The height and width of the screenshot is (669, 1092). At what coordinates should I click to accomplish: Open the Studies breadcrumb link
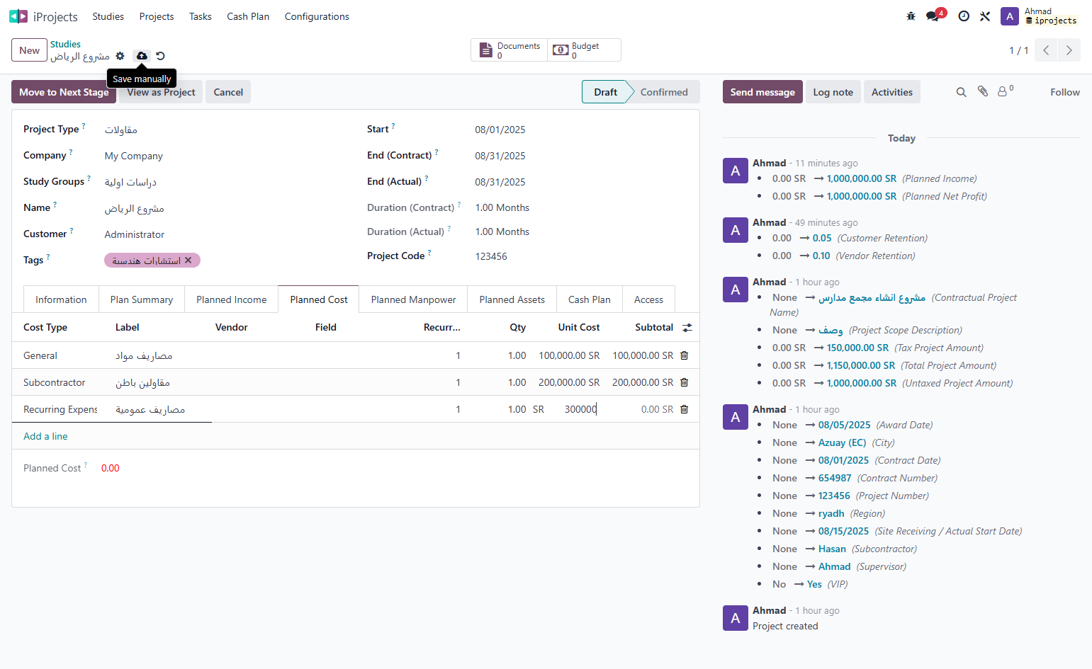[65, 44]
